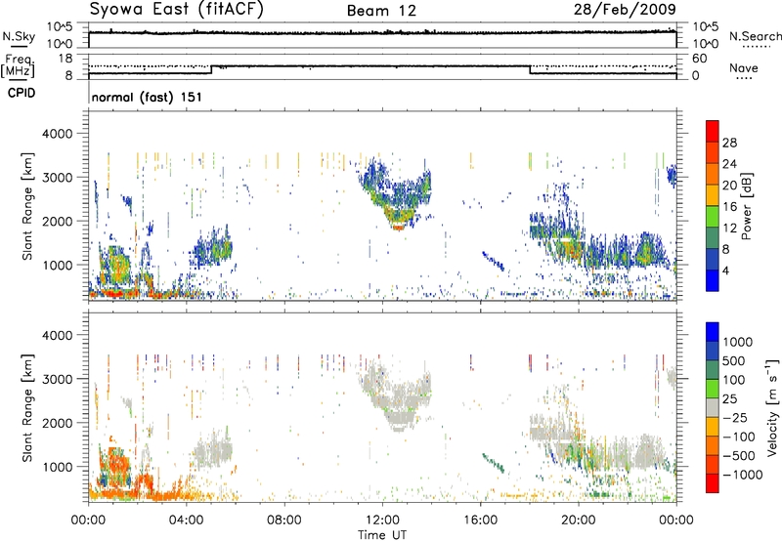The width and height of the screenshot is (782, 541).
Task: Click the red top of power colorbar
Action: (x=713, y=131)
